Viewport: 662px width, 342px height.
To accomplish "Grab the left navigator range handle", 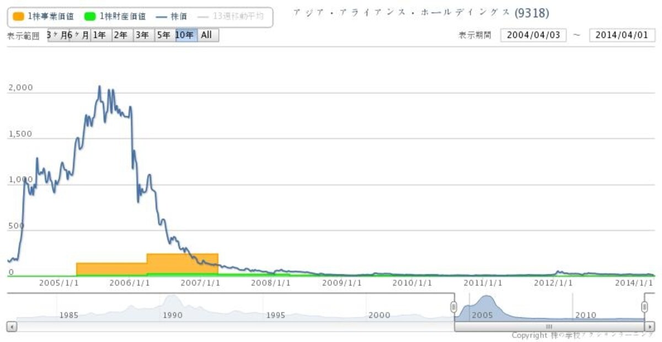I will (x=454, y=307).
